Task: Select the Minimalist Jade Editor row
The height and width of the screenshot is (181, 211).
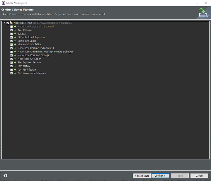Action: coord(29,45)
